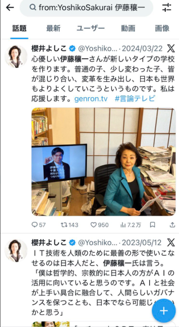Switch to the 最新 tab
The image size is (179, 327).
tap(53, 28)
